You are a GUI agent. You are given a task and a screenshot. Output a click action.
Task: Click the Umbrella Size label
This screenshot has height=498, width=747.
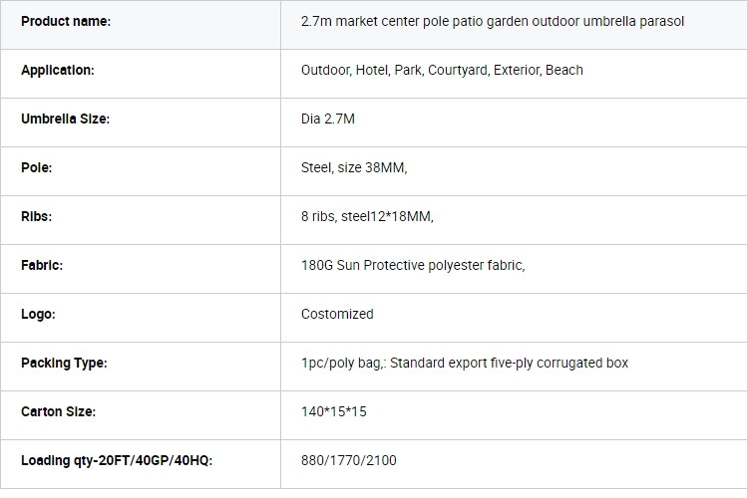point(65,119)
